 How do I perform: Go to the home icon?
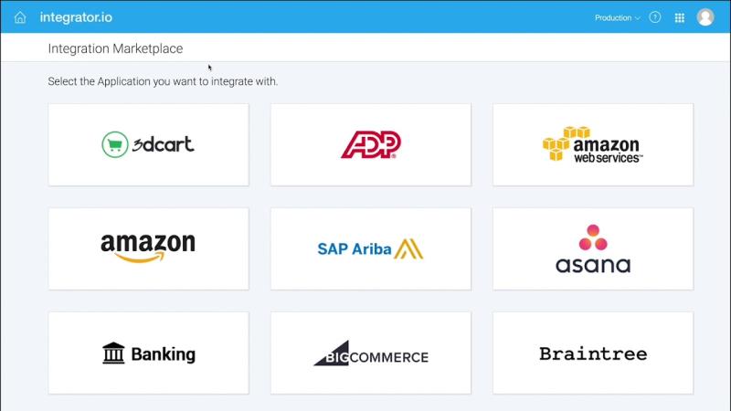pos(20,17)
